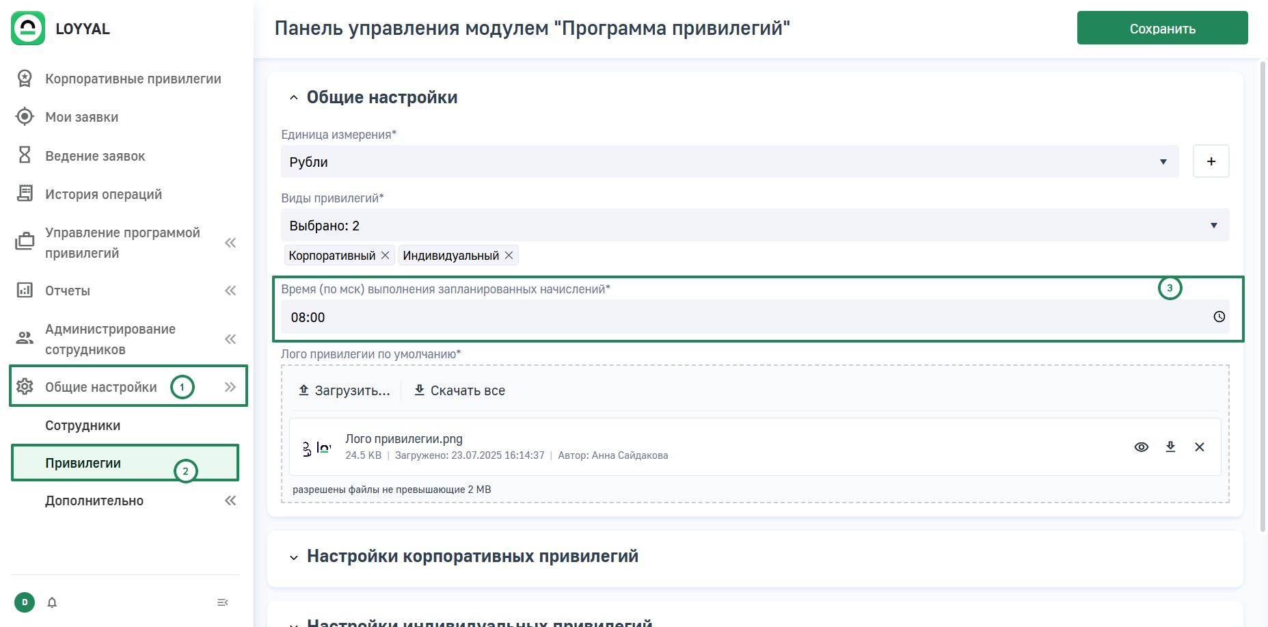Preview uploaded logo with eye icon
The image size is (1268, 627).
pyautogui.click(x=1141, y=447)
